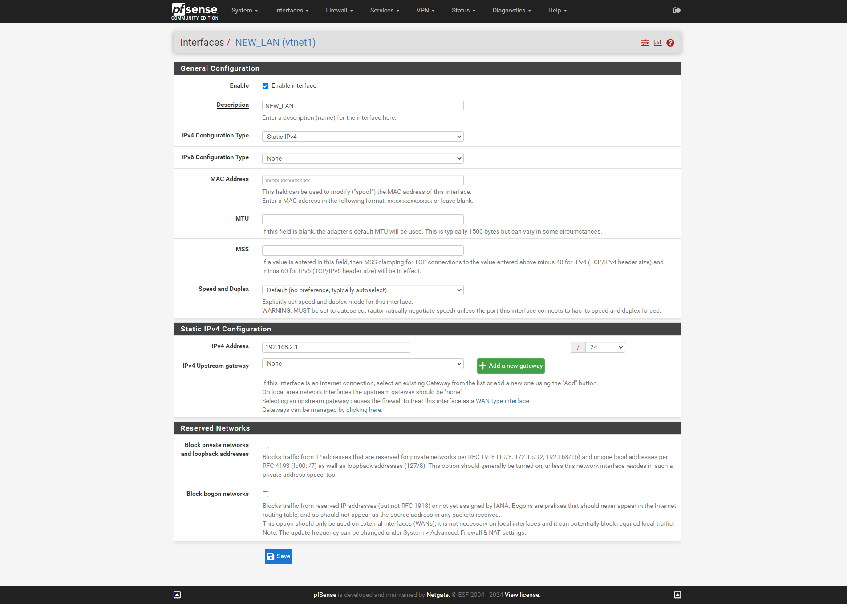847x604 pixels.
Task: Click the Save button
Action: [278, 556]
